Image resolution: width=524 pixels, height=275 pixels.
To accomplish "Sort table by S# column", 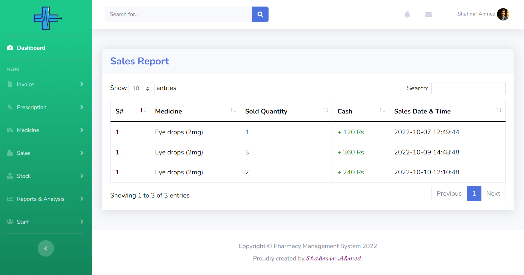I will (x=130, y=111).
